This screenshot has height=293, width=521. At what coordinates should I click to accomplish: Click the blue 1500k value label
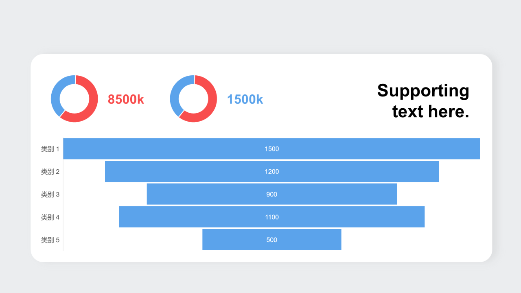[x=245, y=99]
